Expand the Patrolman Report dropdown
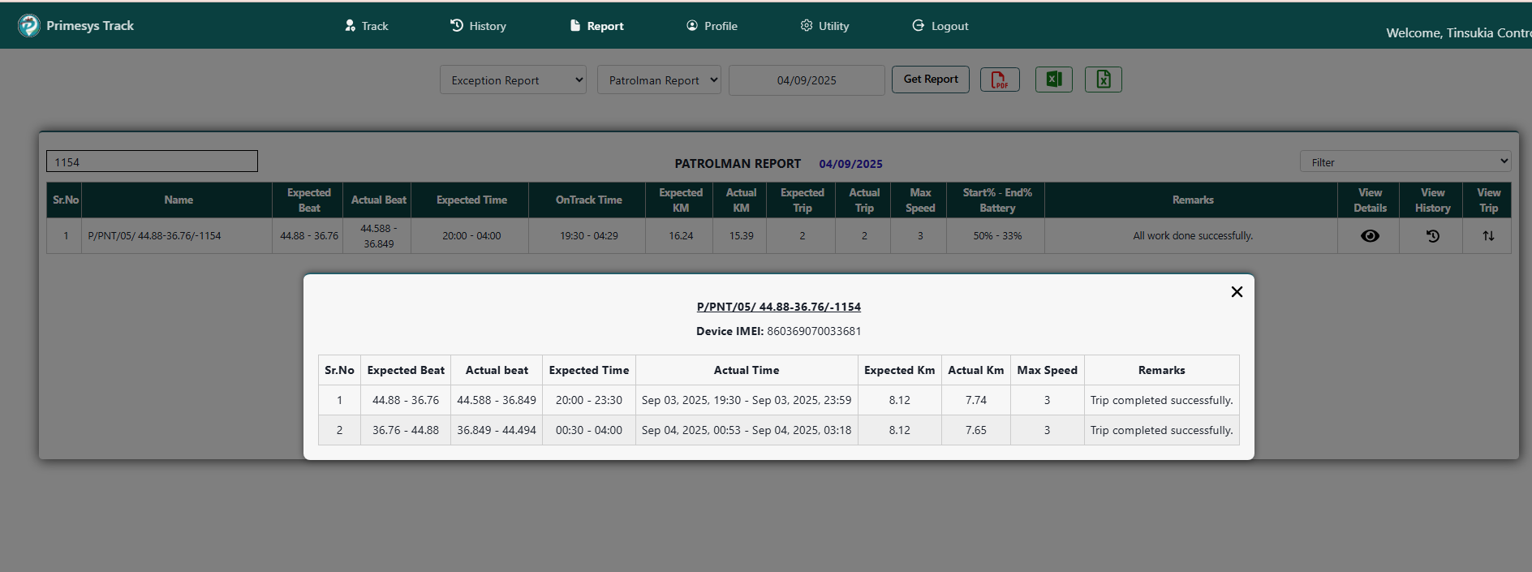Image resolution: width=1532 pixels, height=572 pixels. 659,80
